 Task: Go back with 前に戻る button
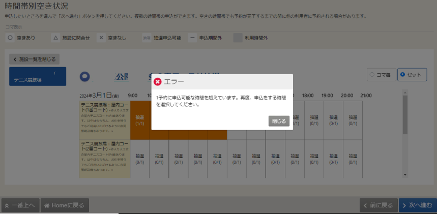[378, 205]
